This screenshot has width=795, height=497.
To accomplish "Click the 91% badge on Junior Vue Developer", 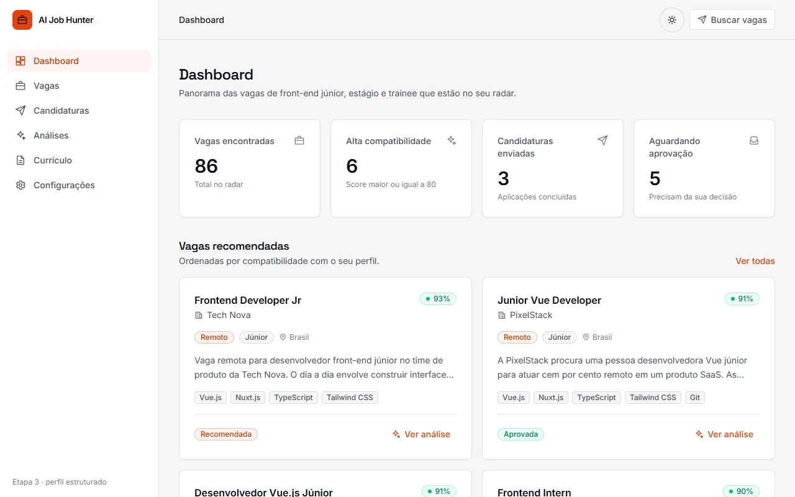I will tap(742, 299).
